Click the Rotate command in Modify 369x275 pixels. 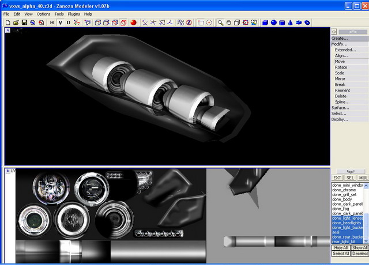click(341, 67)
